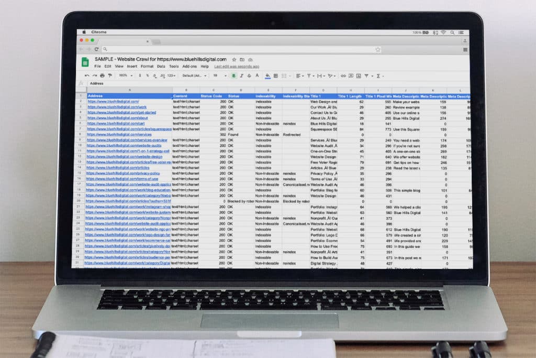
Task: Click the Insert comment icon
Action: [x=351, y=75]
